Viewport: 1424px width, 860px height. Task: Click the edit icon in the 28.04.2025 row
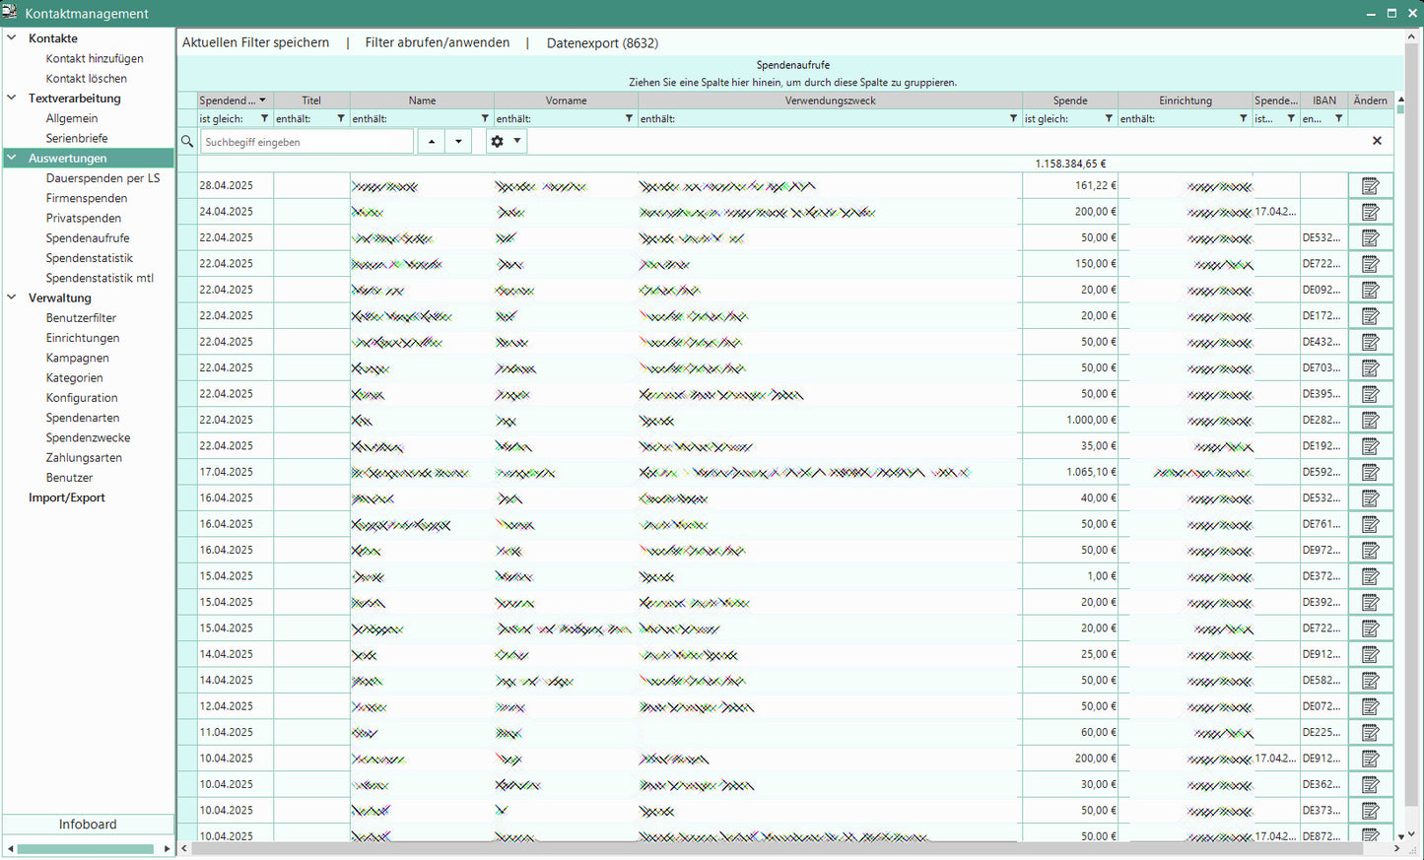[x=1370, y=186]
